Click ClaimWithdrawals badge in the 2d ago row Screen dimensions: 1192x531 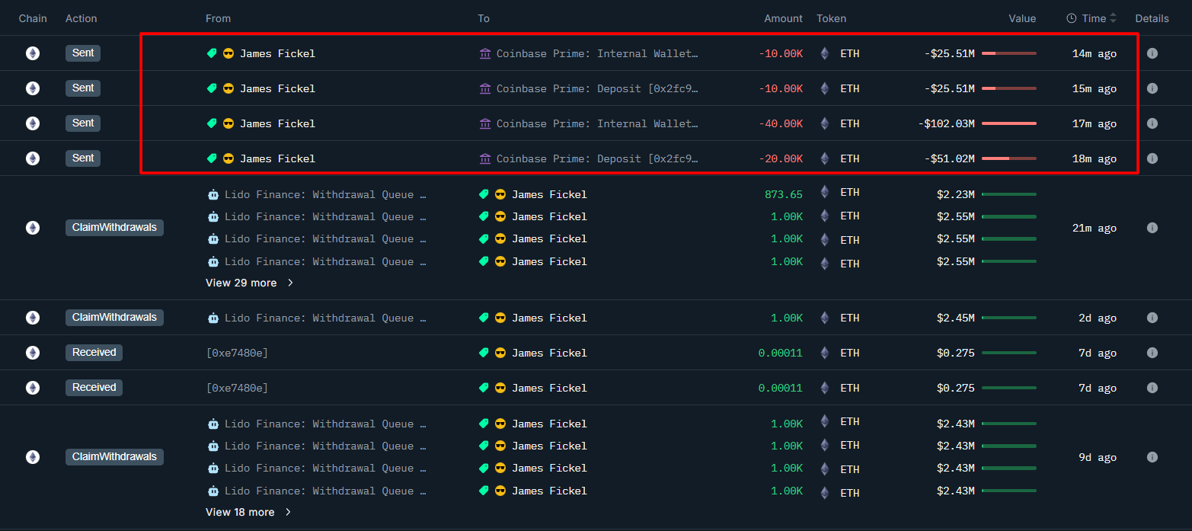coord(114,318)
